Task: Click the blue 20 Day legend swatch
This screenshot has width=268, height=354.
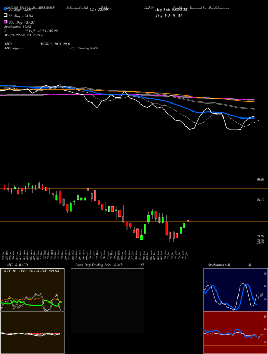Action: point(5,9)
